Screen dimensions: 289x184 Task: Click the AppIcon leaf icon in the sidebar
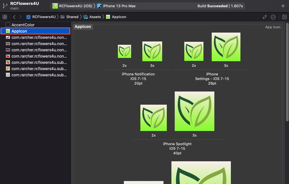point(8,31)
